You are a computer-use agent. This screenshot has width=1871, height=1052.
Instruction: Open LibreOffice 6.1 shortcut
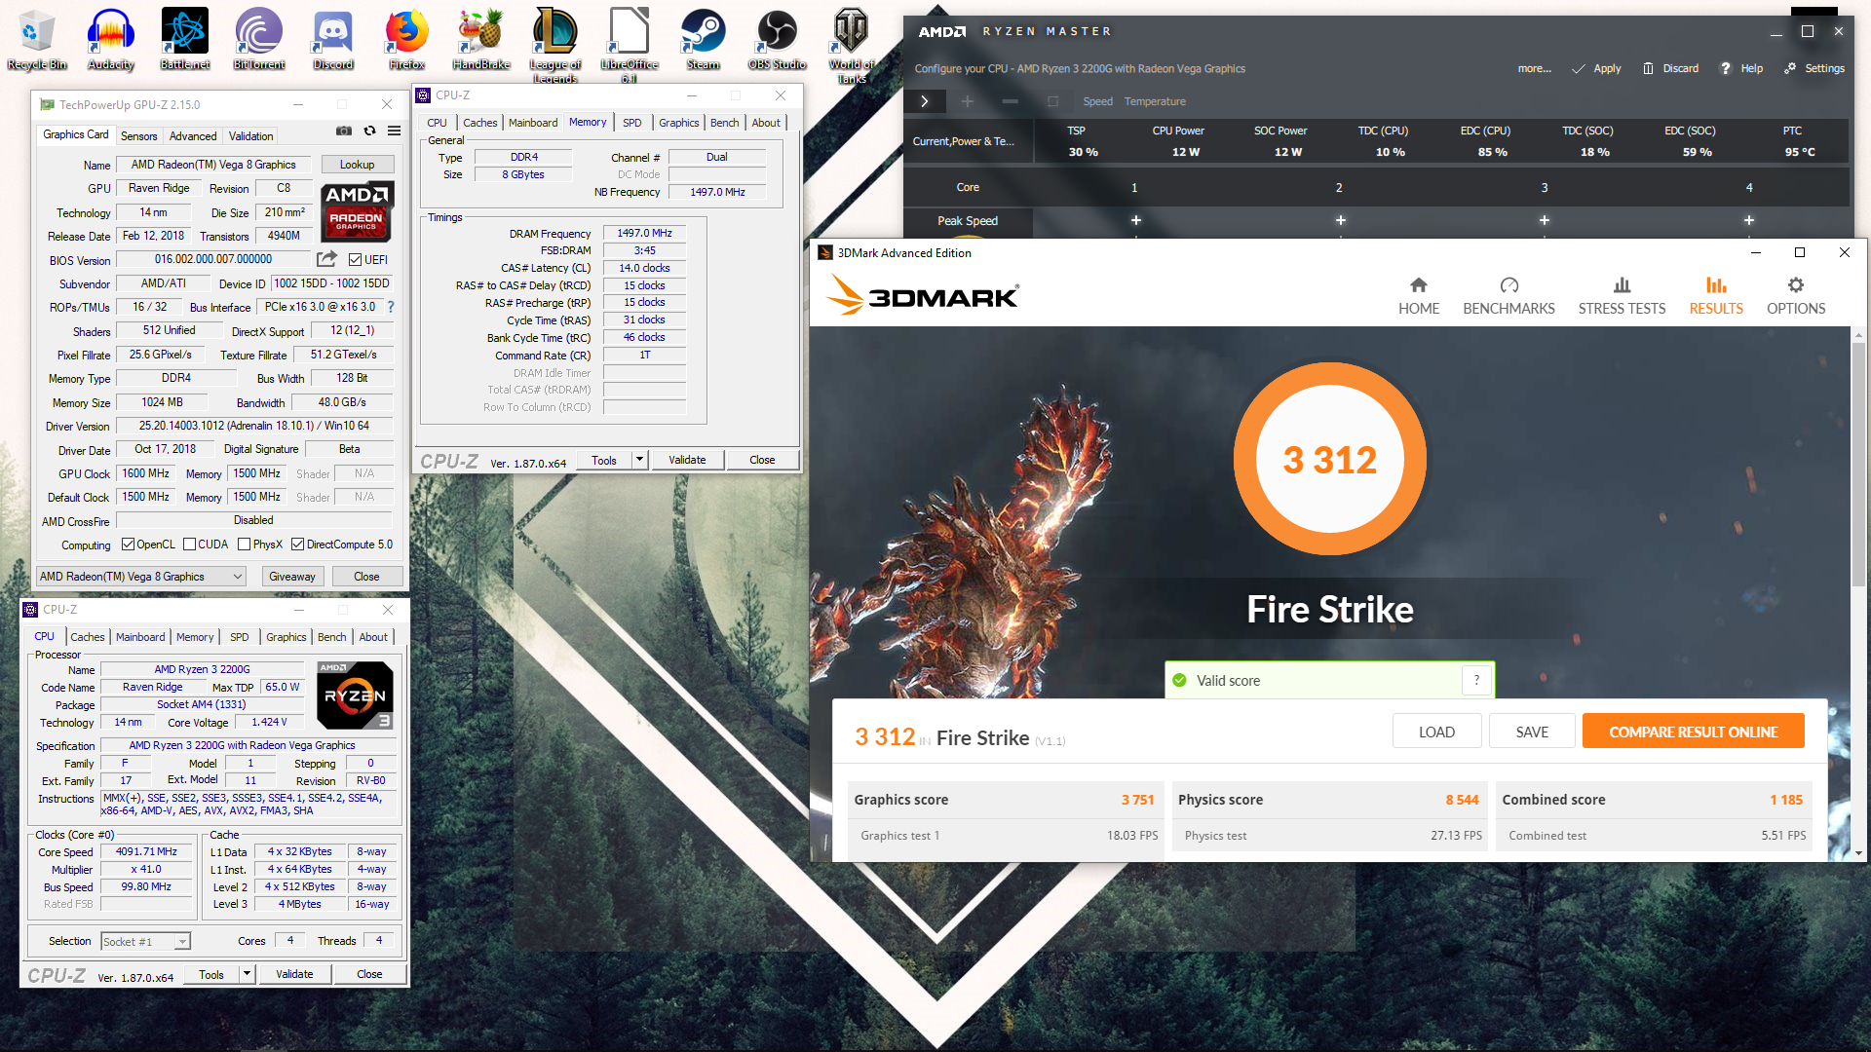point(630,44)
